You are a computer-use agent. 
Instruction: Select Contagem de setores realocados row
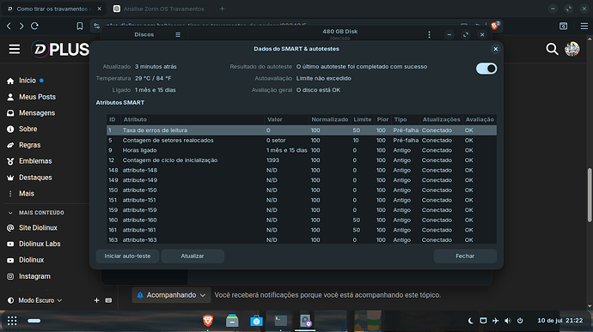point(302,140)
